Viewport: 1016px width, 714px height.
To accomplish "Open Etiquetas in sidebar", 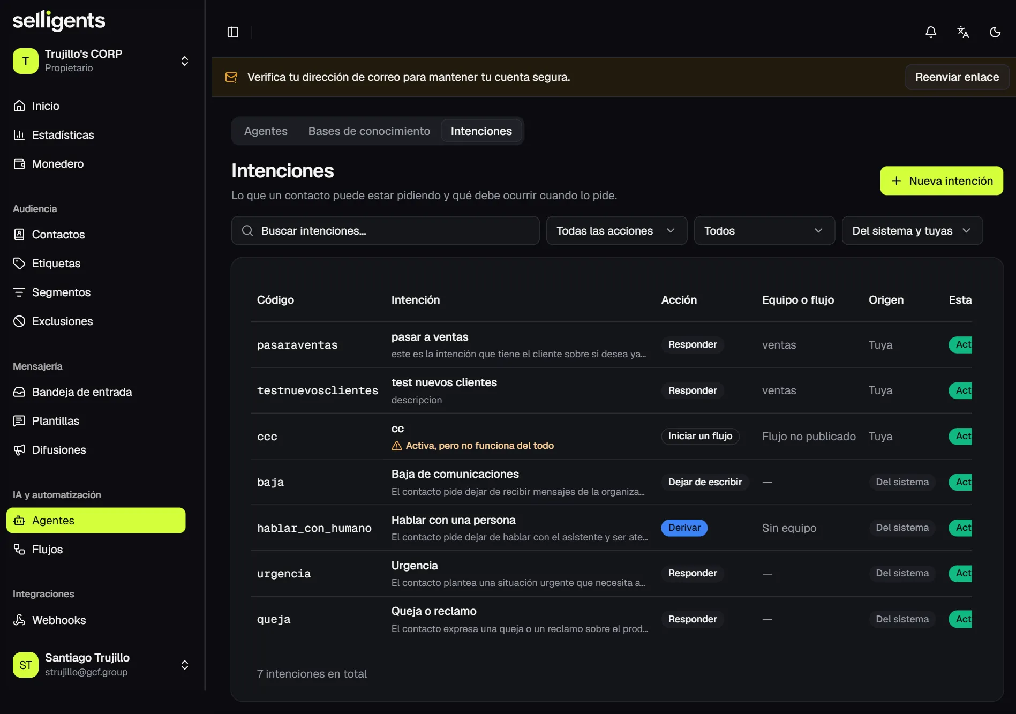I will [x=96, y=264].
